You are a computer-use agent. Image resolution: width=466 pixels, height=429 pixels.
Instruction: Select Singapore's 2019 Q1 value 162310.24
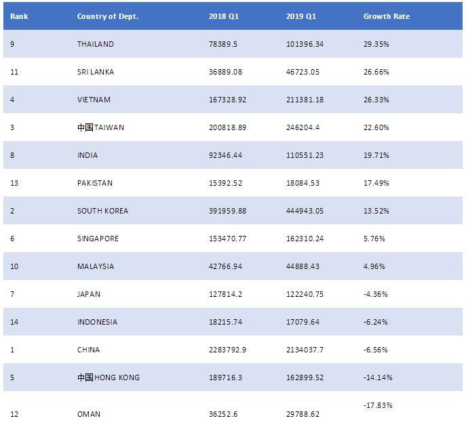coord(305,239)
